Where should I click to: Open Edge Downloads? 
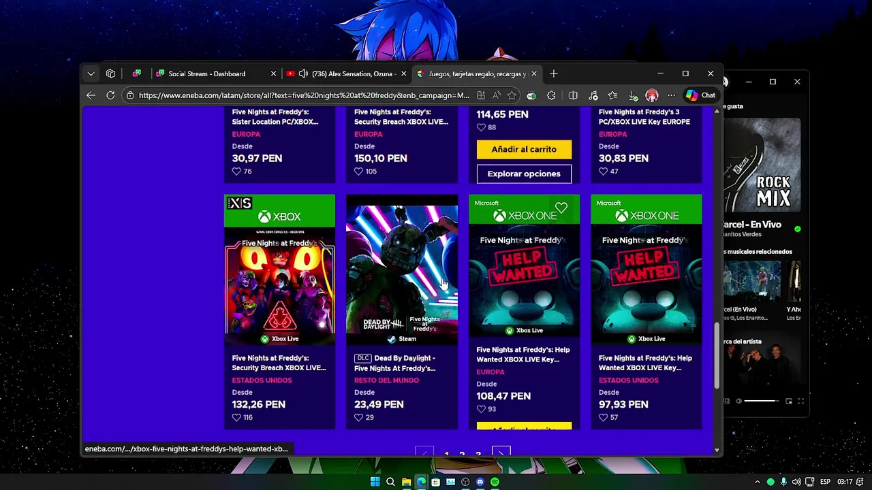point(633,95)
